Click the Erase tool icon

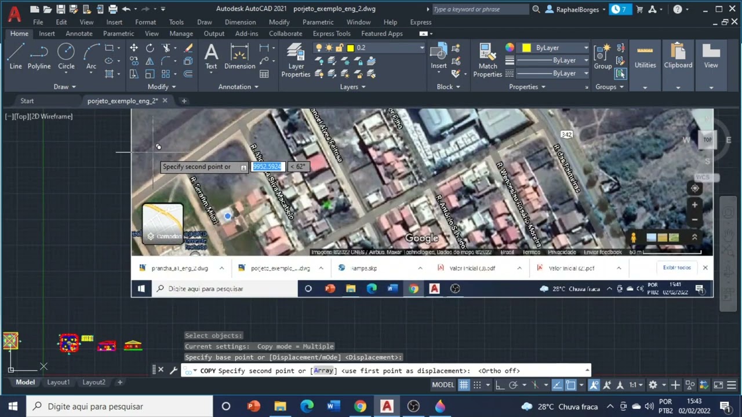point(188,48)
